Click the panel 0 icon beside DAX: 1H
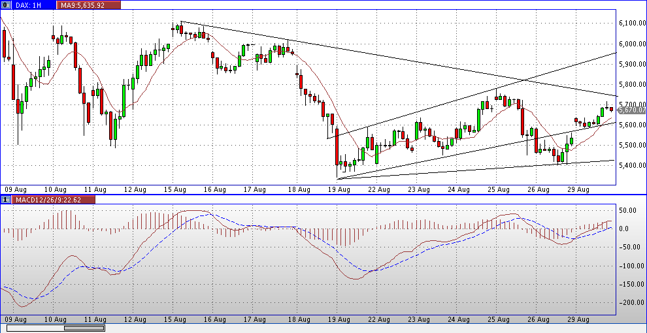 6,5
